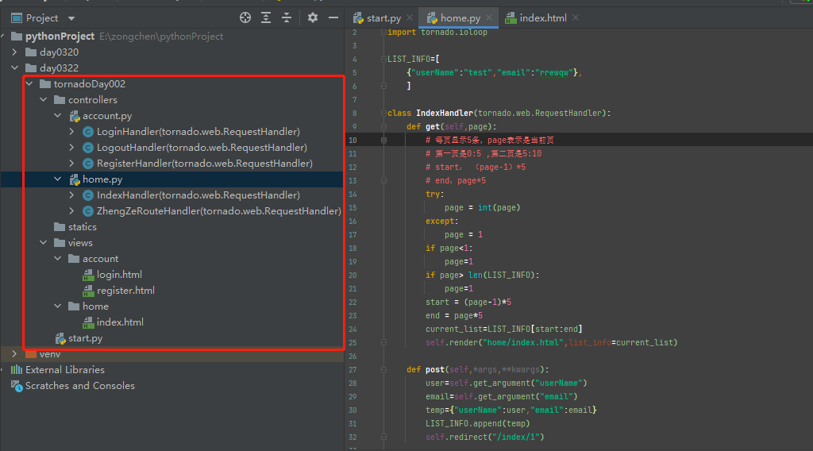
Task: Close the index.html editor tab
Action: [576, 17]
